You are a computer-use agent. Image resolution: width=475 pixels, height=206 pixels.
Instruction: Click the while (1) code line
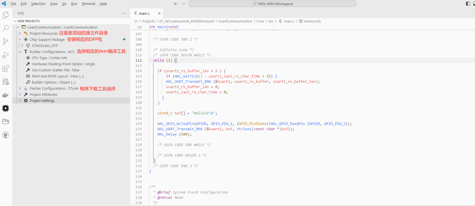(165, 60)
